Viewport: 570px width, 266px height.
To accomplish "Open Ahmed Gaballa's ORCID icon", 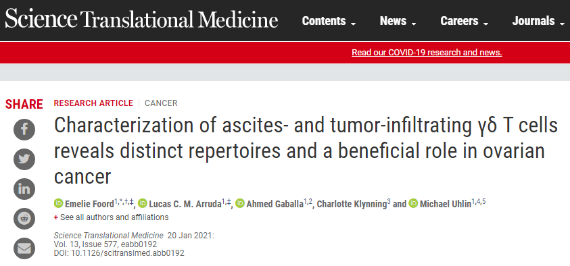I will tap(240, 203).
